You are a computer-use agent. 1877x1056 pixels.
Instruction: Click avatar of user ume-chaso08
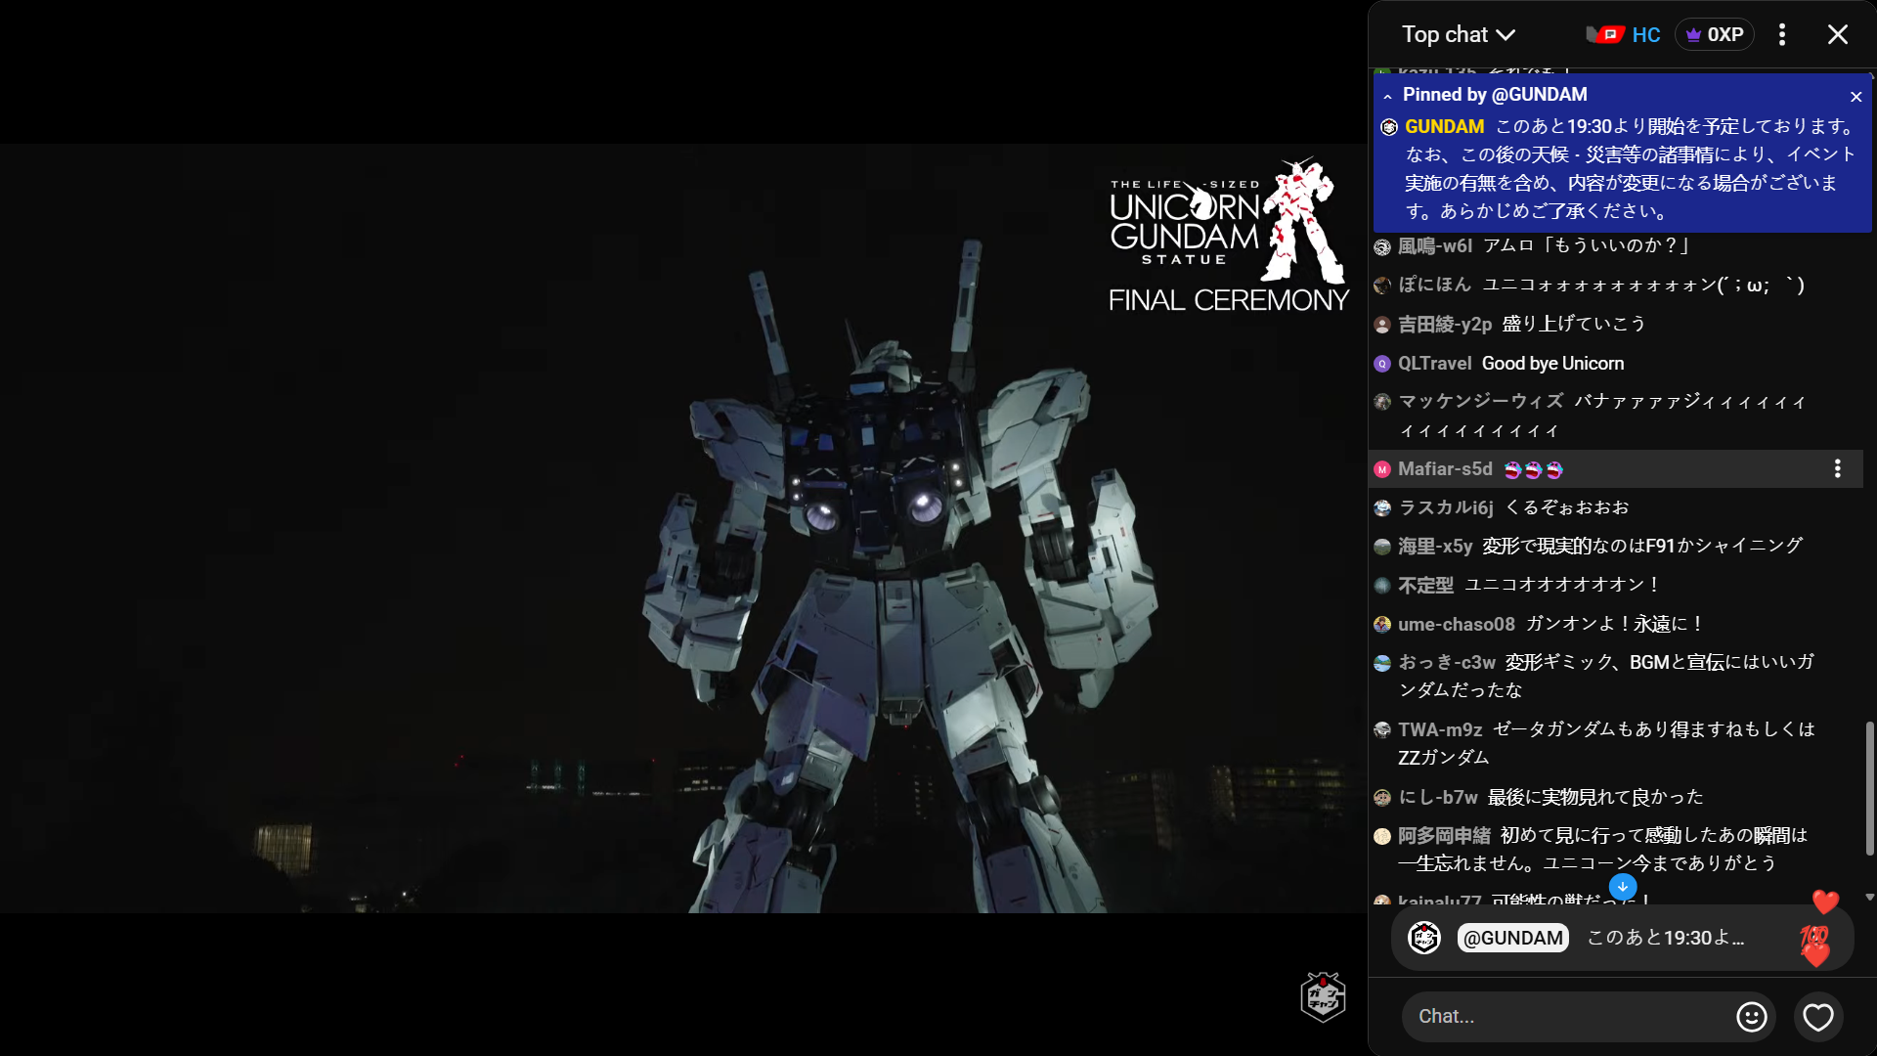(1382, 624)
